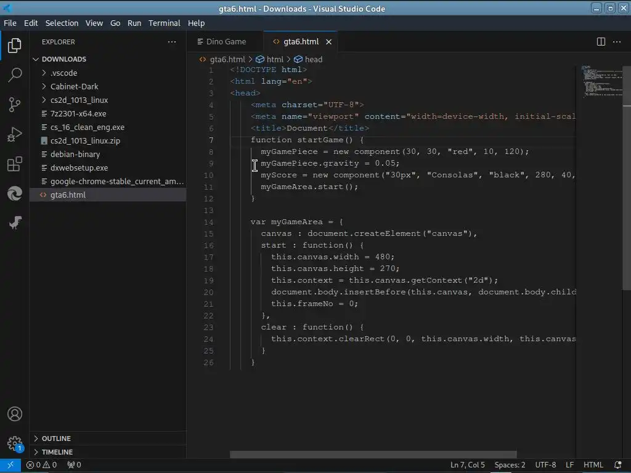Screen dimensions: 631x473
Task: Open the Selection menu
Action: click(x=62, y=23)
